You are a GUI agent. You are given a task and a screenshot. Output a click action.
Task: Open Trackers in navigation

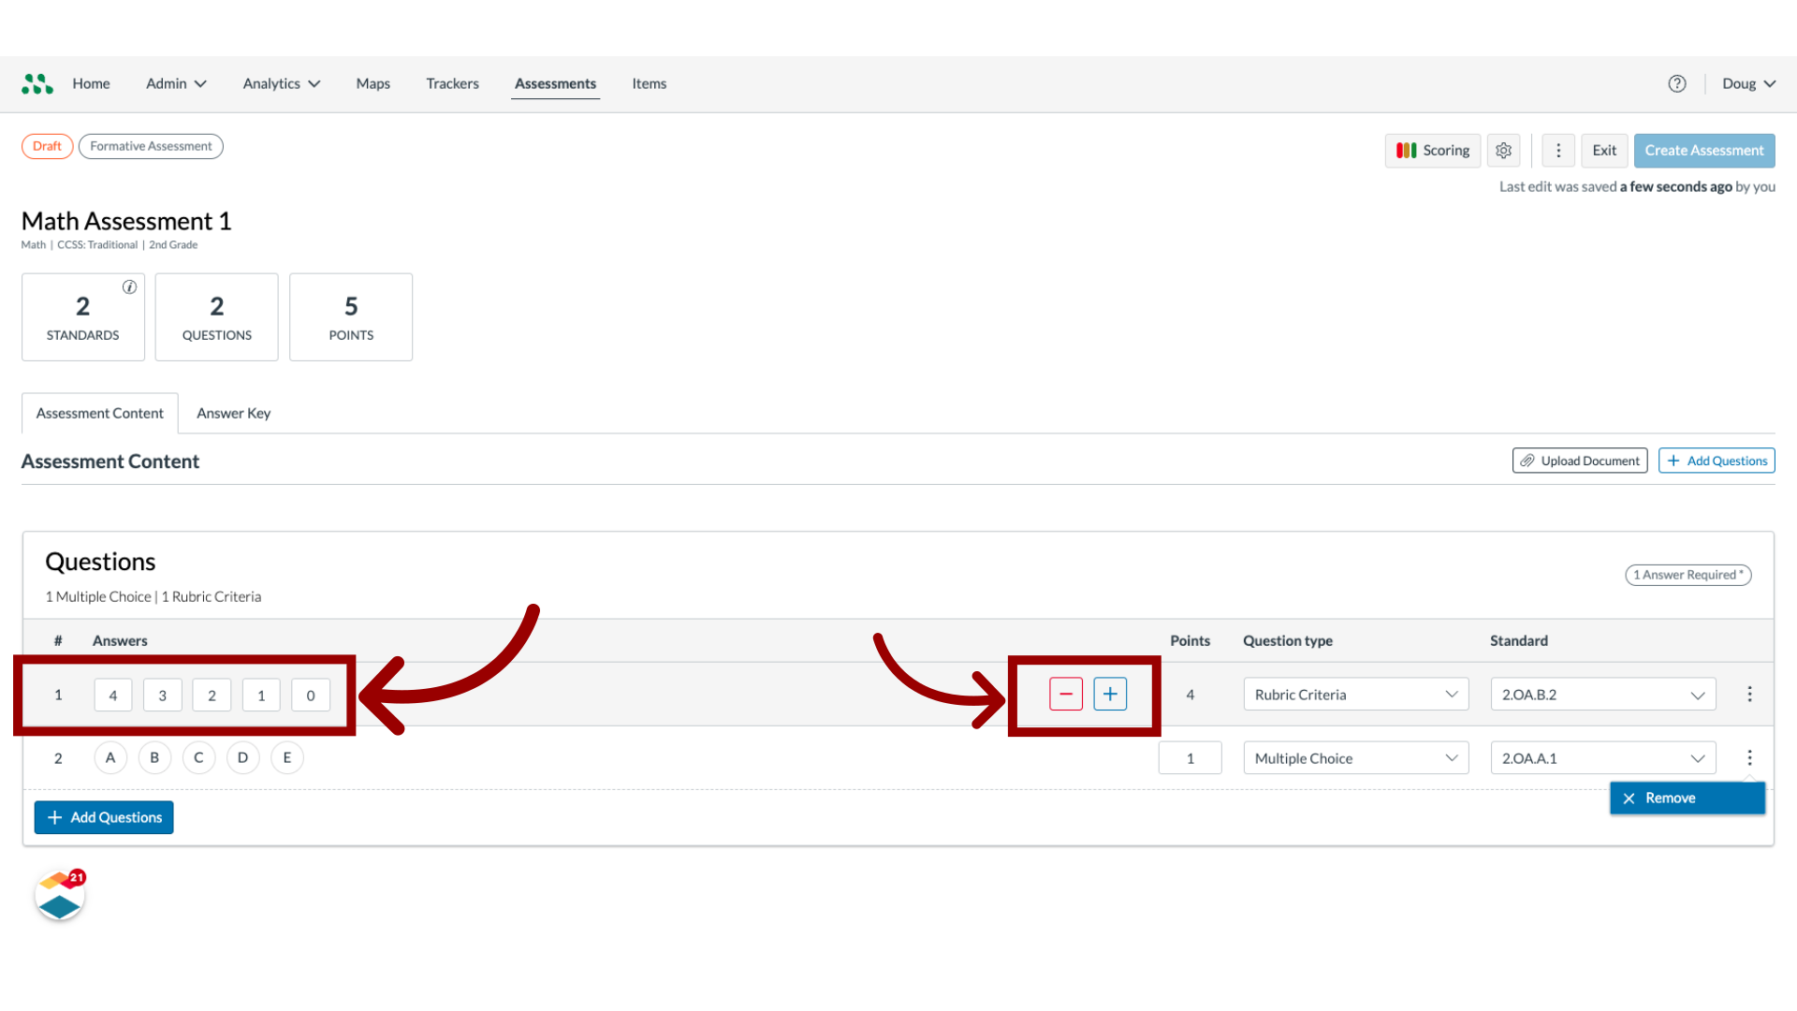click(453, 84)
